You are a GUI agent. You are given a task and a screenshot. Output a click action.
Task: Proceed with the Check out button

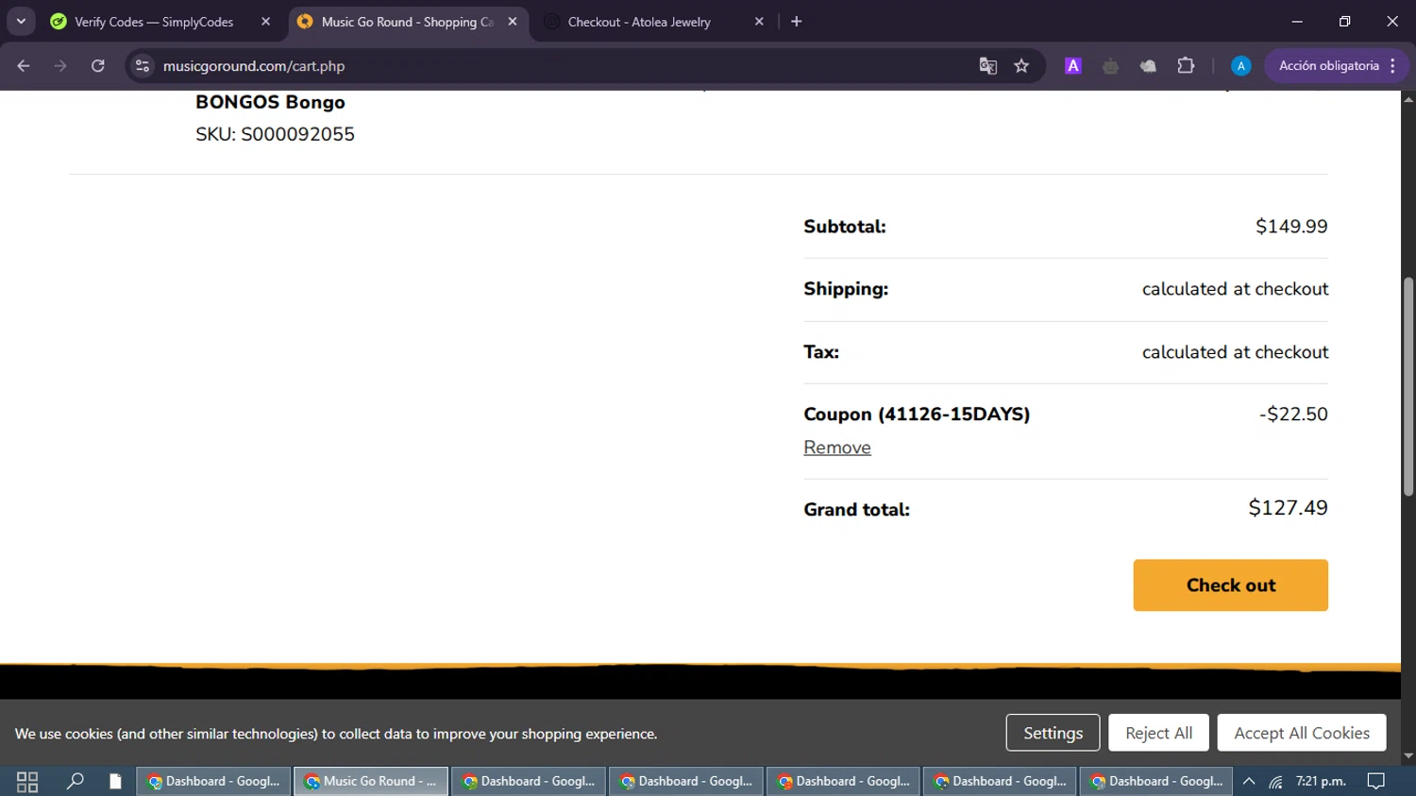click(x=1230, y=585)
